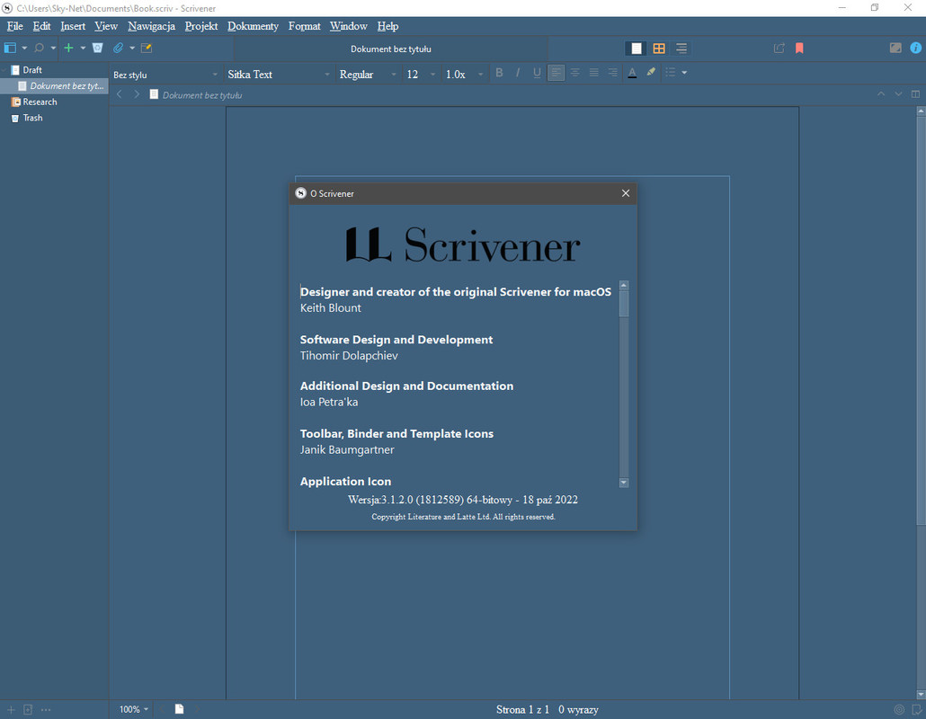Go to previous document up arrow
The image size is (926, 719).
pyautogui.click(x=881, y=93)
